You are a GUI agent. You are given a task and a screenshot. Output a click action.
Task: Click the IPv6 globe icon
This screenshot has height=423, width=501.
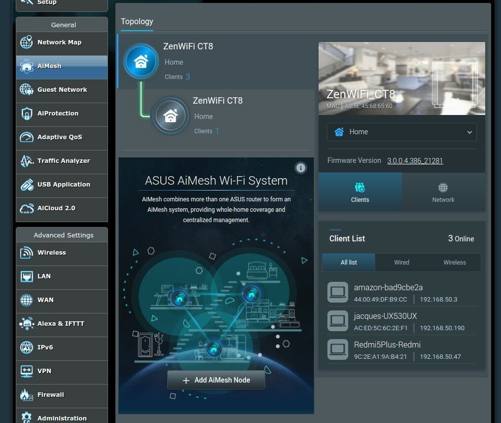pyautogui.click(x=27, y=347)
